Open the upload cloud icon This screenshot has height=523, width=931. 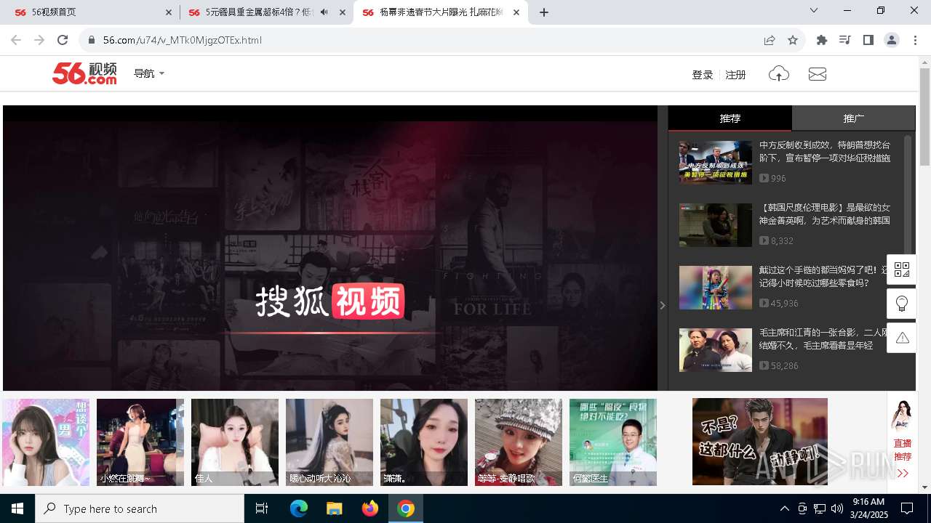point(779,73)
